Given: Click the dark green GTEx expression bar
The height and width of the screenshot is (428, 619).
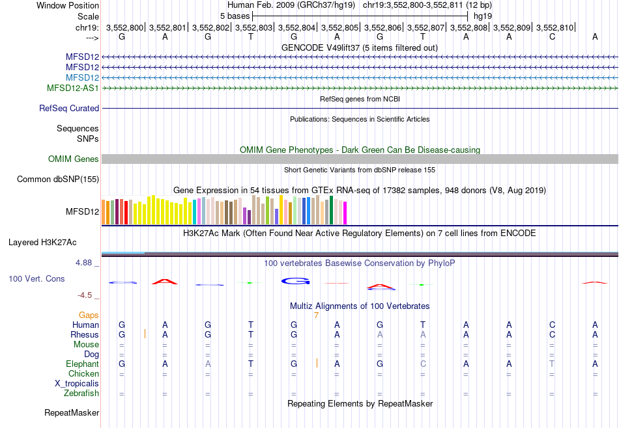Looking at the screenshot, I should (332, 210).
